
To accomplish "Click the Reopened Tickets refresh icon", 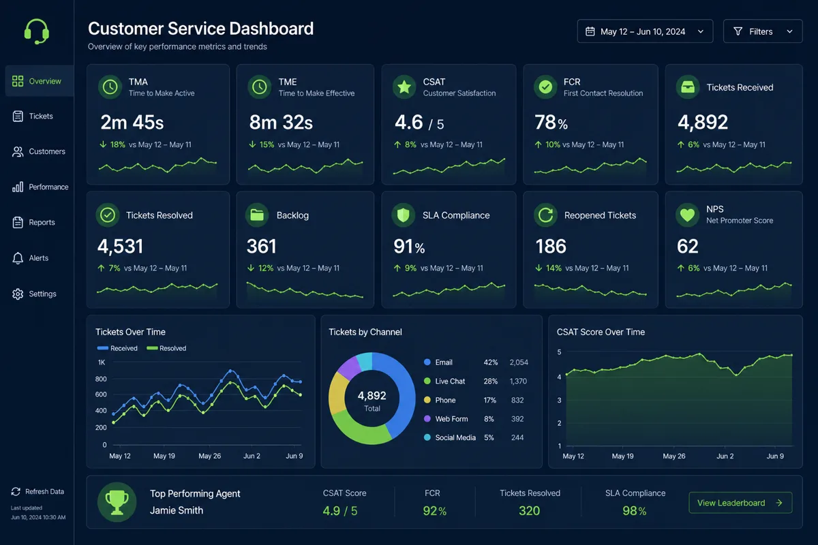I will 545,215.
